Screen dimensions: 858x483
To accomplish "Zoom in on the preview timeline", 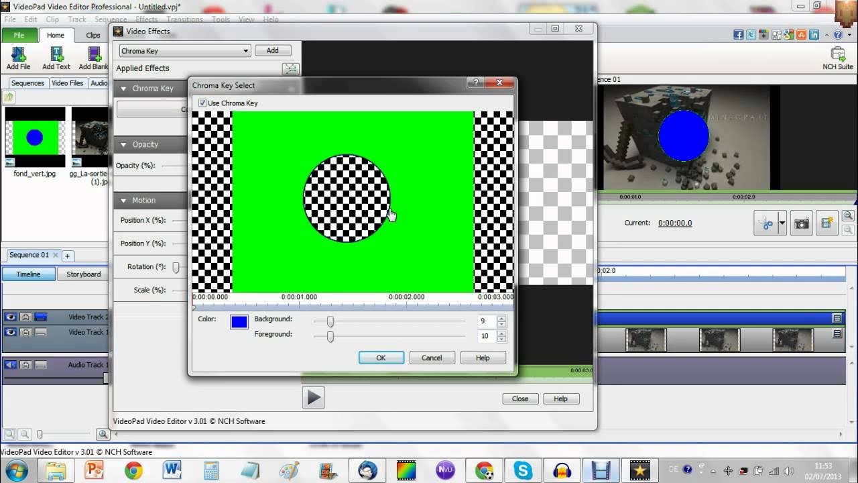I will click(848, 216).
